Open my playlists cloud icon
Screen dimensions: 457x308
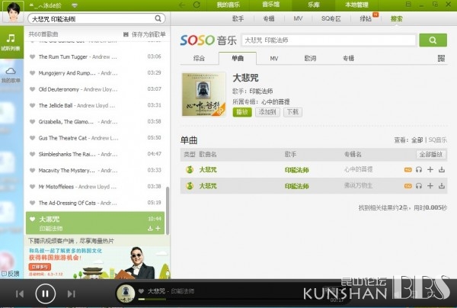pos(11,75)
